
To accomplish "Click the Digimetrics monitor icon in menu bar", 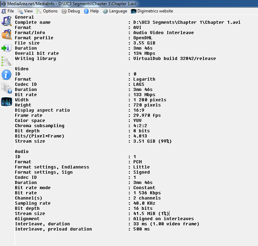I will click(x=133, y=11).
